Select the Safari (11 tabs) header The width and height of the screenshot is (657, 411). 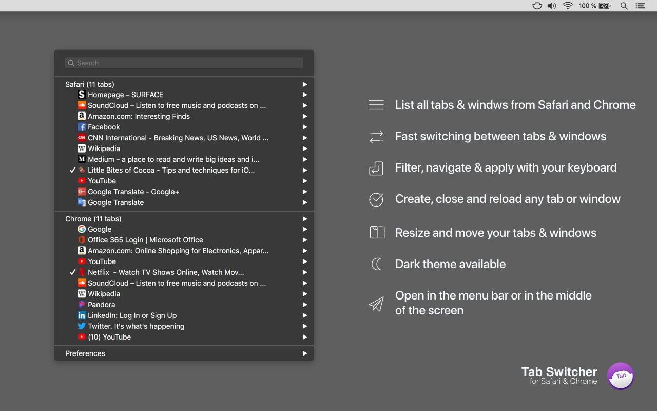point(90,84)
